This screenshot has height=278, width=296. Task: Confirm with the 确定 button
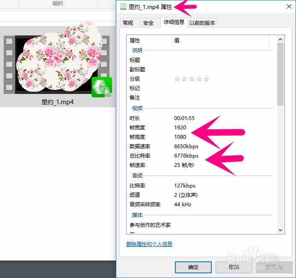[193, 267]
